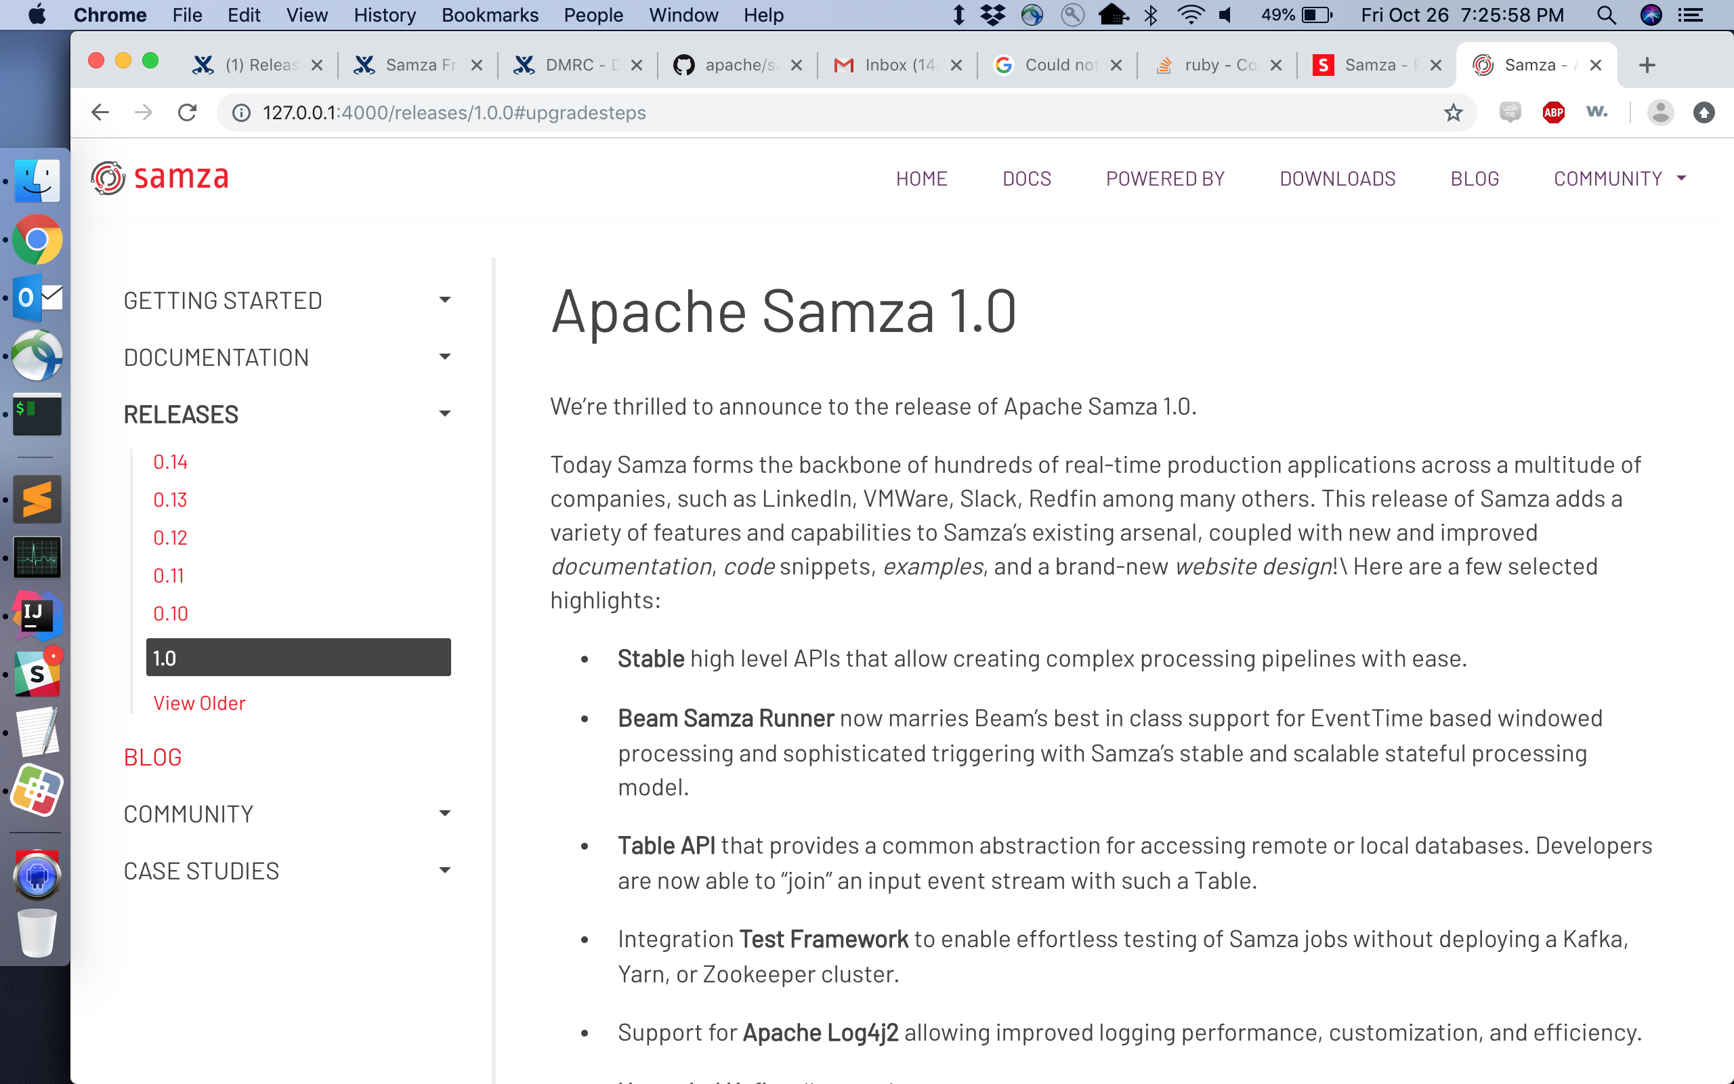Open the Adblock Plus extension icon
The image size is (1734, 1084).
click(1552, 112)
